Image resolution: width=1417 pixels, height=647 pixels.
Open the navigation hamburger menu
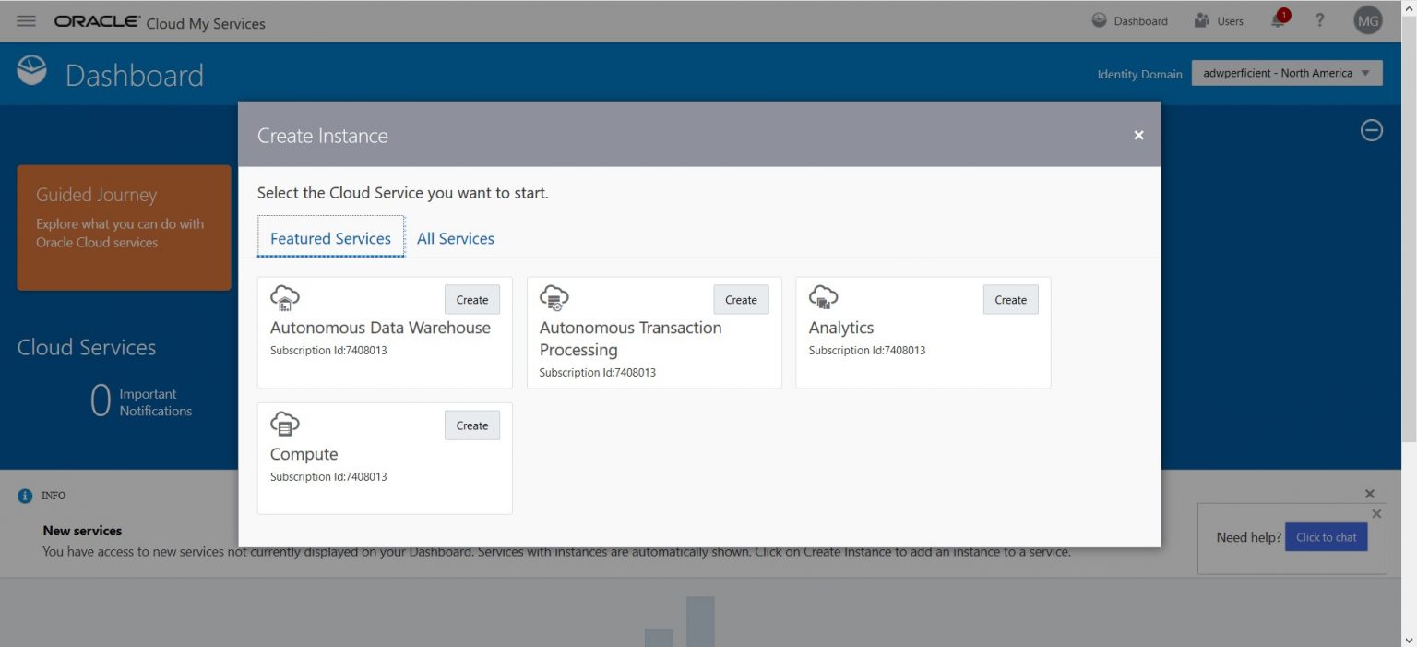click(25, 20)
